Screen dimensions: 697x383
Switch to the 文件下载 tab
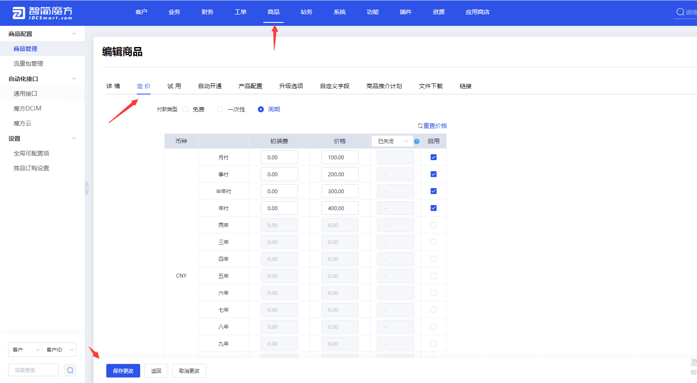click(431, 86)
